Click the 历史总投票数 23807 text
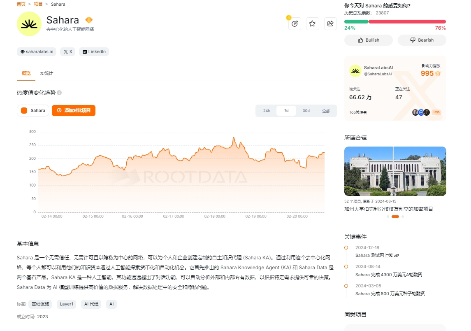Image resolution: width=471 pixels, height=331 pixels. coord(367,13)
